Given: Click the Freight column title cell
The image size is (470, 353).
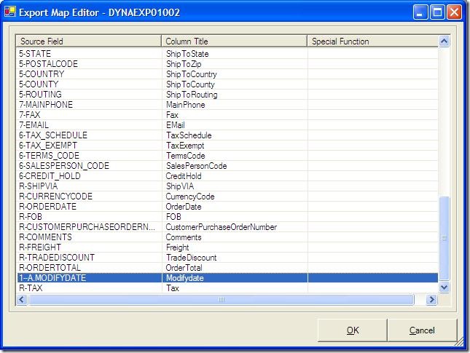Looking at the screenshot, I should pos(235,247).
